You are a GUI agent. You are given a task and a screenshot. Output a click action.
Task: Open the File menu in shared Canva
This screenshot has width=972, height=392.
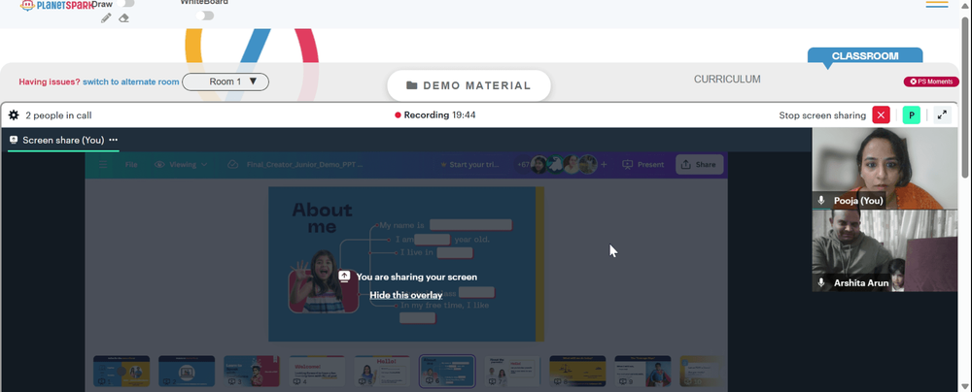pos(131,165)
